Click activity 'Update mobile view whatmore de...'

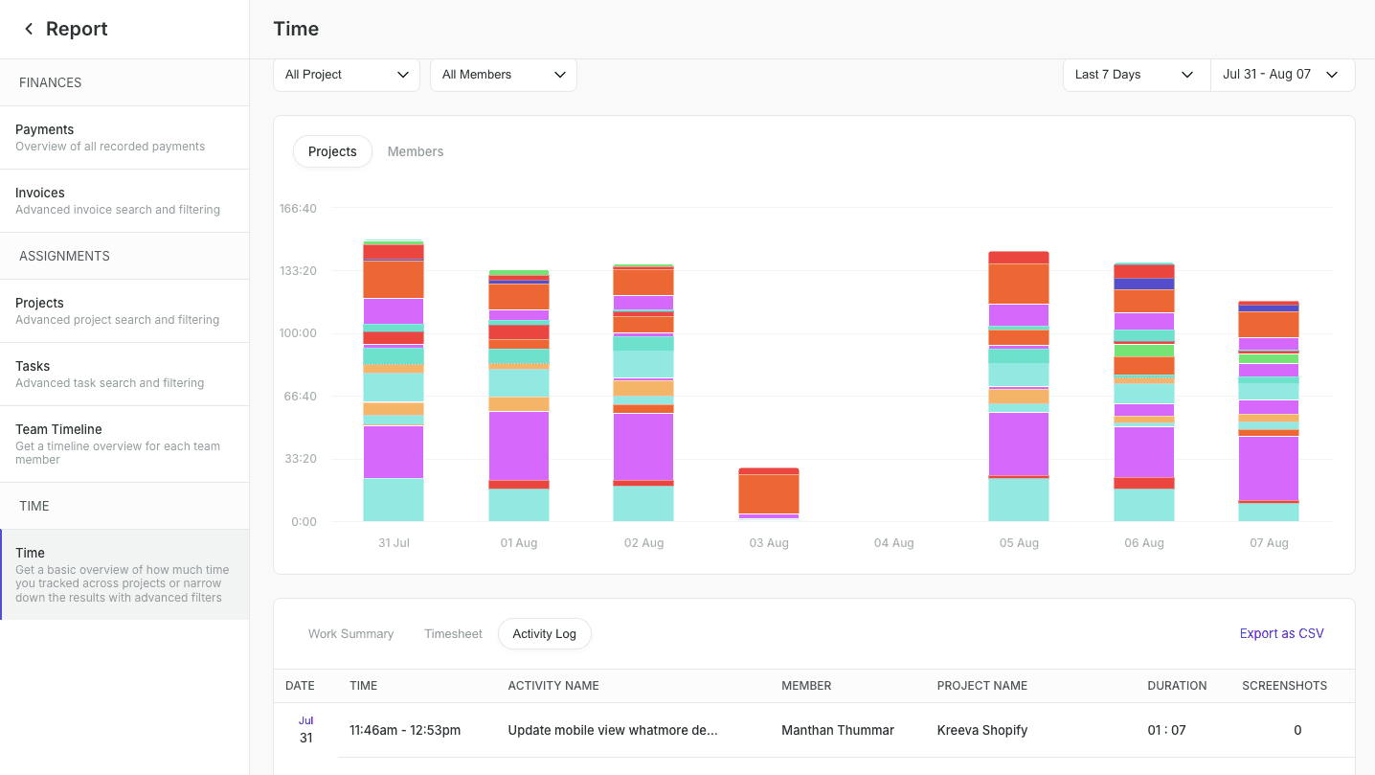point(613,730)
